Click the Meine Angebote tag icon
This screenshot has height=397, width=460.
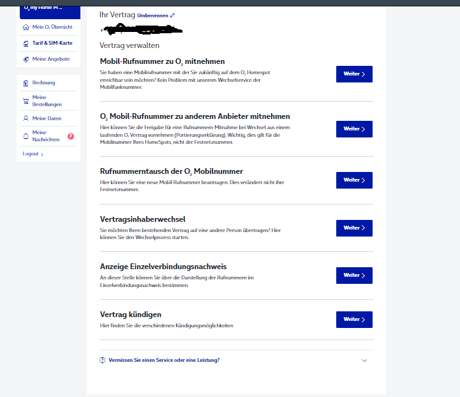click(x=26, y=59)
